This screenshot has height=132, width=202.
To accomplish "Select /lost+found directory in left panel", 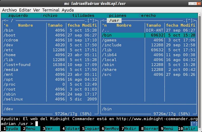I will point(17,65).
